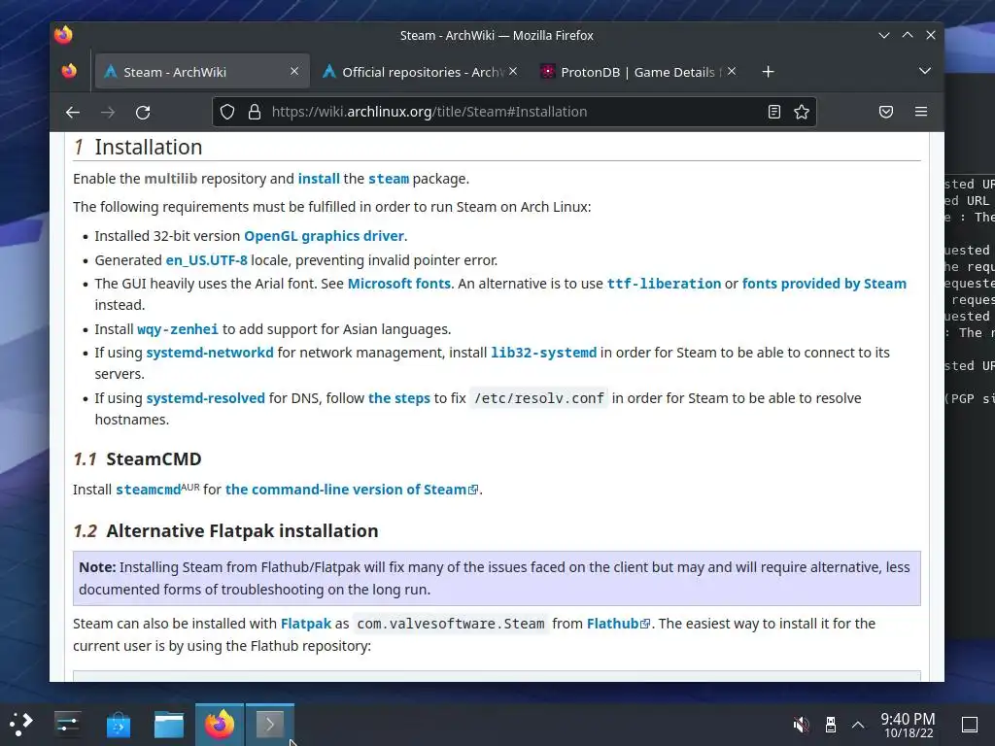
Task: Open Firefox hamburger application menu
Action: [x=921, y=113]
